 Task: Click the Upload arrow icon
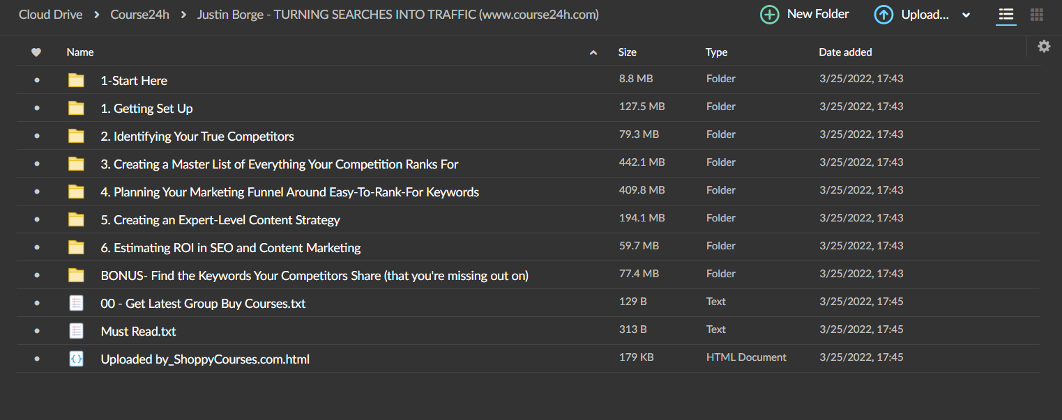[x=883, y=15]
